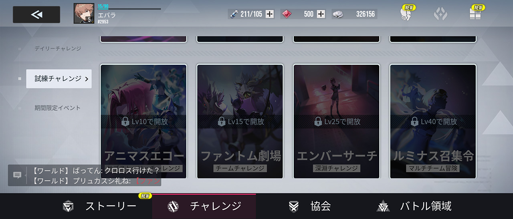Select デイリーチャレンジ in the sidebar
Image resolution: width=513 pixels, height=219 pixels.
58,48
